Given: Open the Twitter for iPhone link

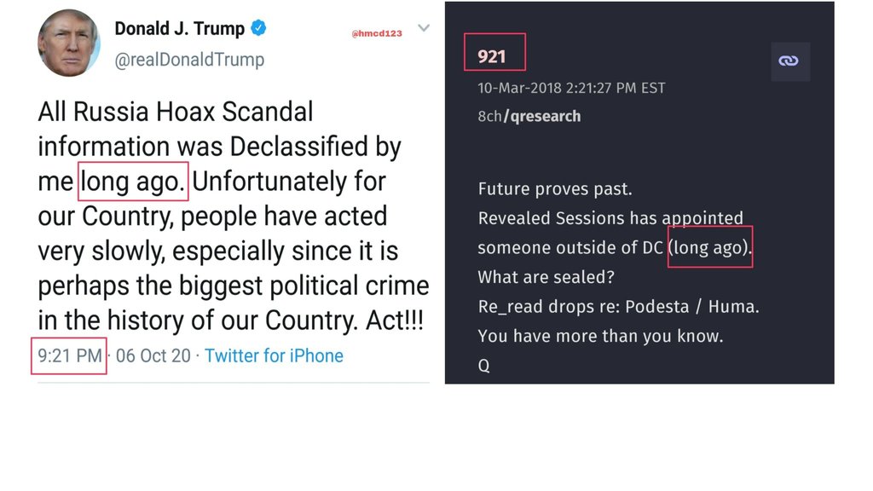Looking at the screenshot, I should [x=274, y=355].
